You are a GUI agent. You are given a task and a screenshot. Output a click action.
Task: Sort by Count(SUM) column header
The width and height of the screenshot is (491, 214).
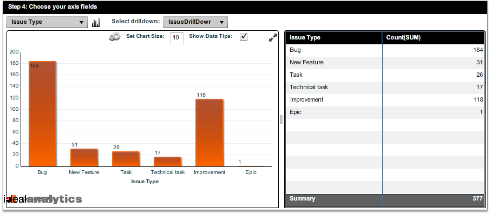tap(434, 38)
